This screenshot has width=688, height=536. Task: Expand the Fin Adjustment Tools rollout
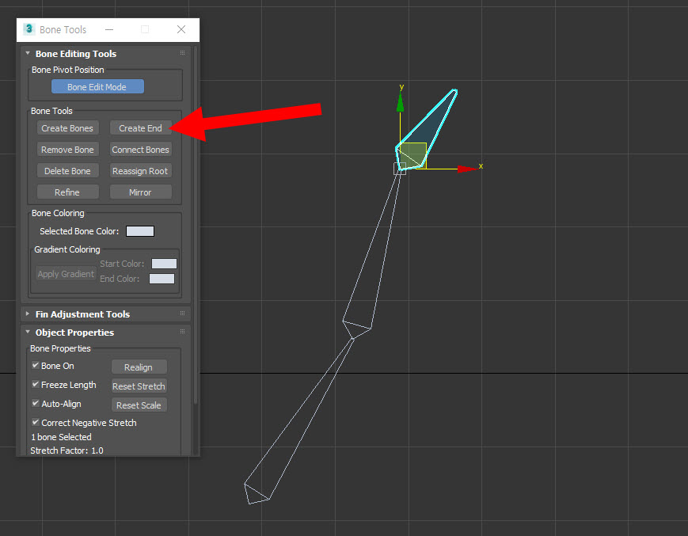[28, 314]
